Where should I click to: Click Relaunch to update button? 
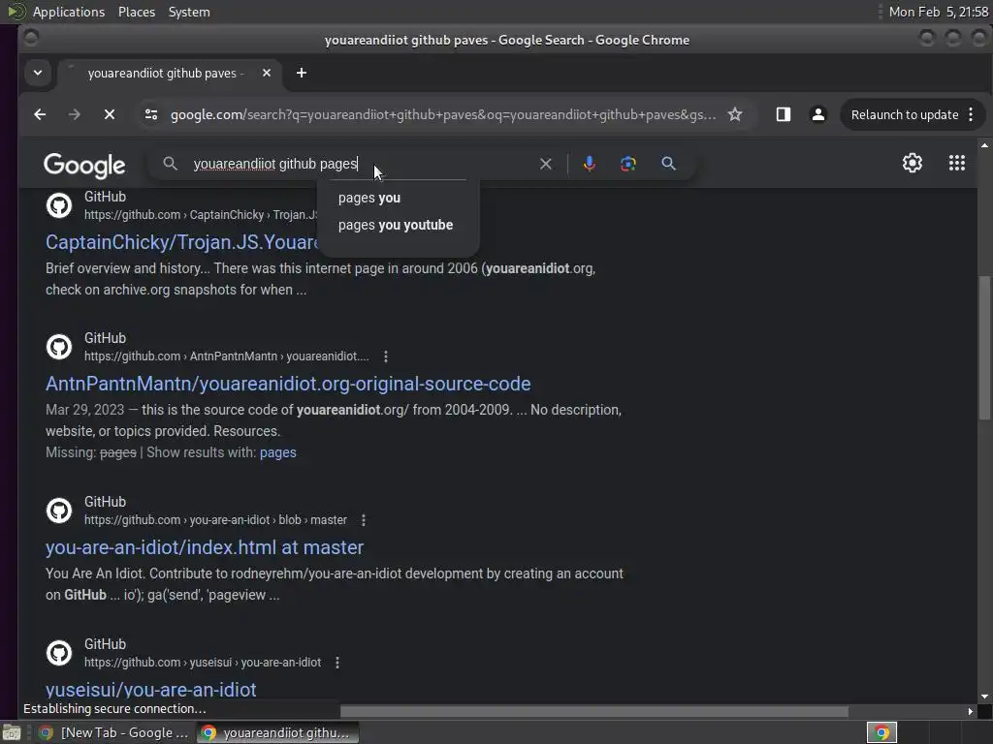(x=905, y=114)
